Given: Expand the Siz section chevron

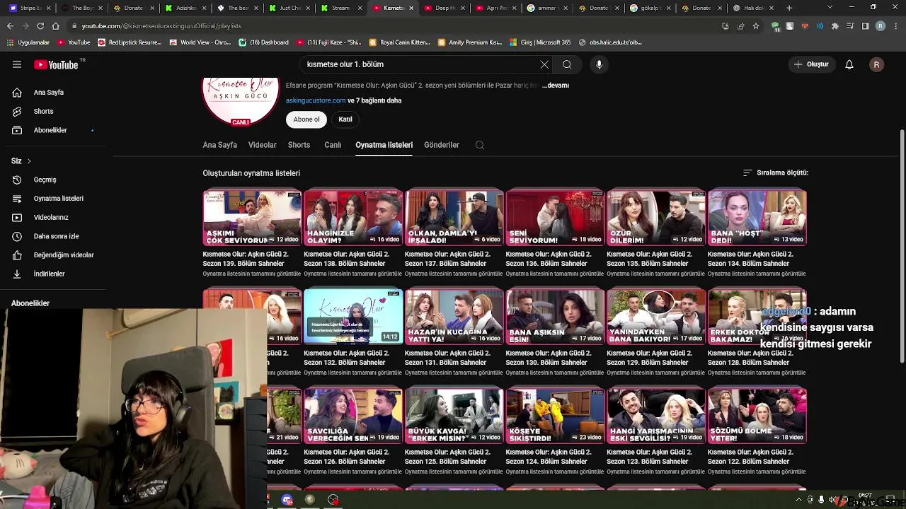Looking at the screenshot, I should pyautogui.click(x=29, y=161).
